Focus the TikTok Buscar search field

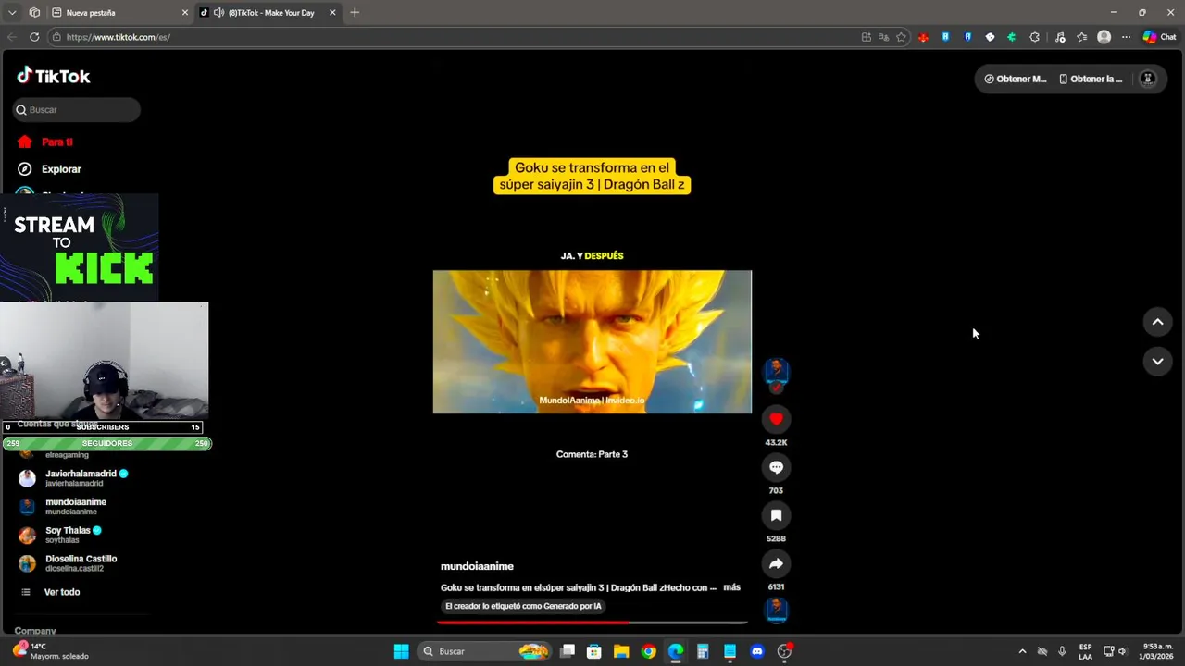(x=77, y=109)
